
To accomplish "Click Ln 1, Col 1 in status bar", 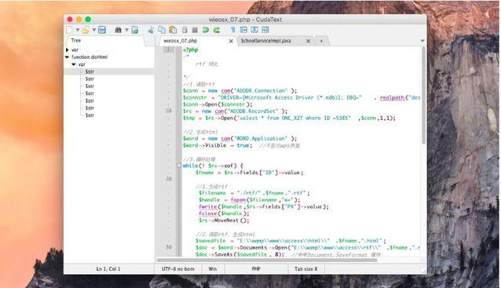I will click(x=108, y=269).
